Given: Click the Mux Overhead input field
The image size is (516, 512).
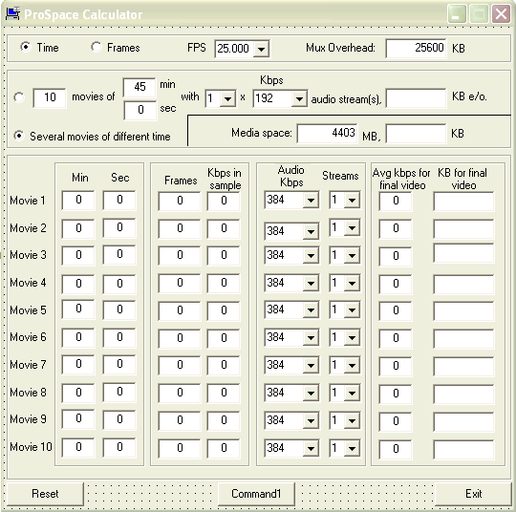Looking at the screenshot, I should (x=417, y=49).
